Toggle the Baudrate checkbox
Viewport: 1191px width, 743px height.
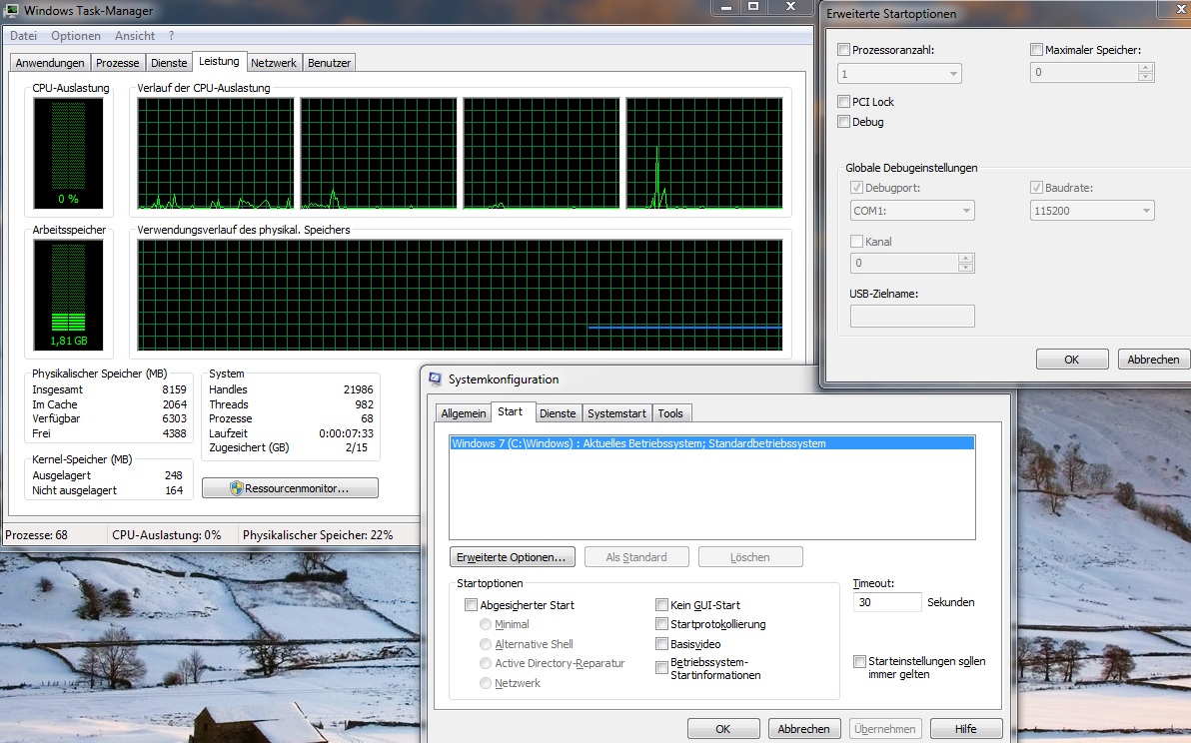point(1036,188)
